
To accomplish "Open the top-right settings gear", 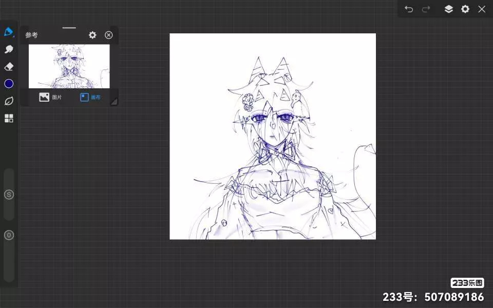I will coord(465,9).
